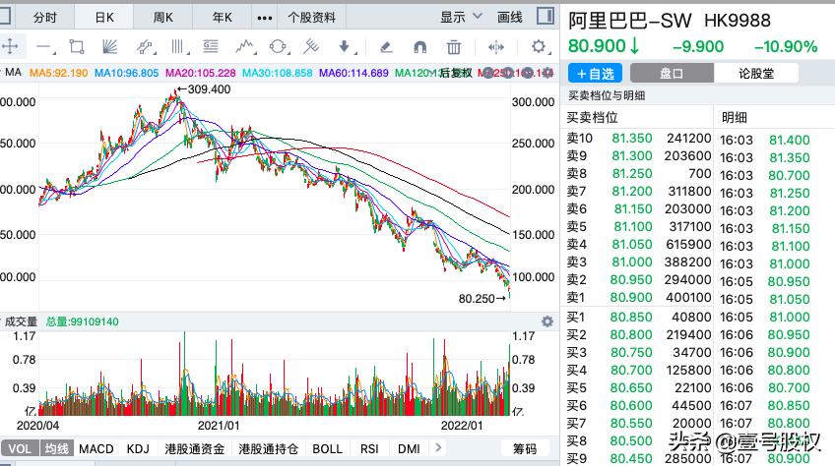Select the eraser tool
835x466 pixels.
386,47
